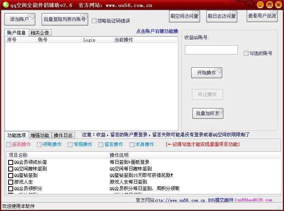The width and height of the screenshot is (284, 211).
Task: Click the Login column header
Action: pyautogui.click(x=97, y=40)
